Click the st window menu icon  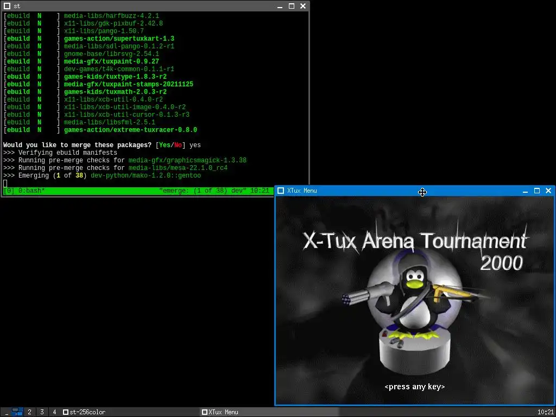point(7,6)
